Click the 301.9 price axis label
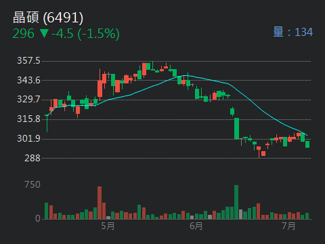Viewport: 325px width, 244px height. click(x=28, y=138)
